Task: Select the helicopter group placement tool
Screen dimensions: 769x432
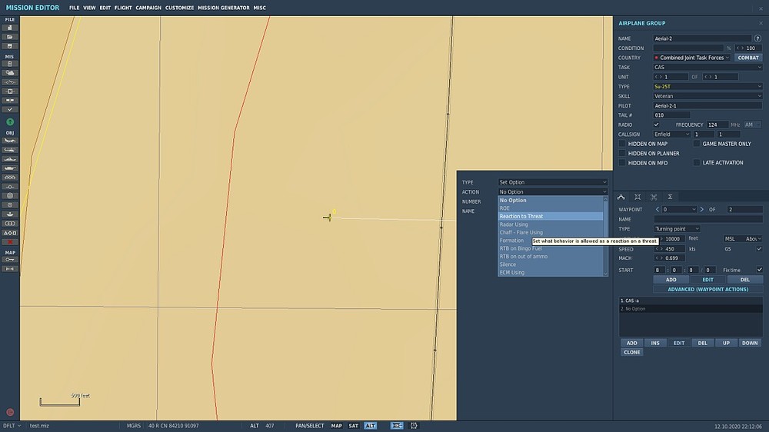Action: click(x=10, y=150)
